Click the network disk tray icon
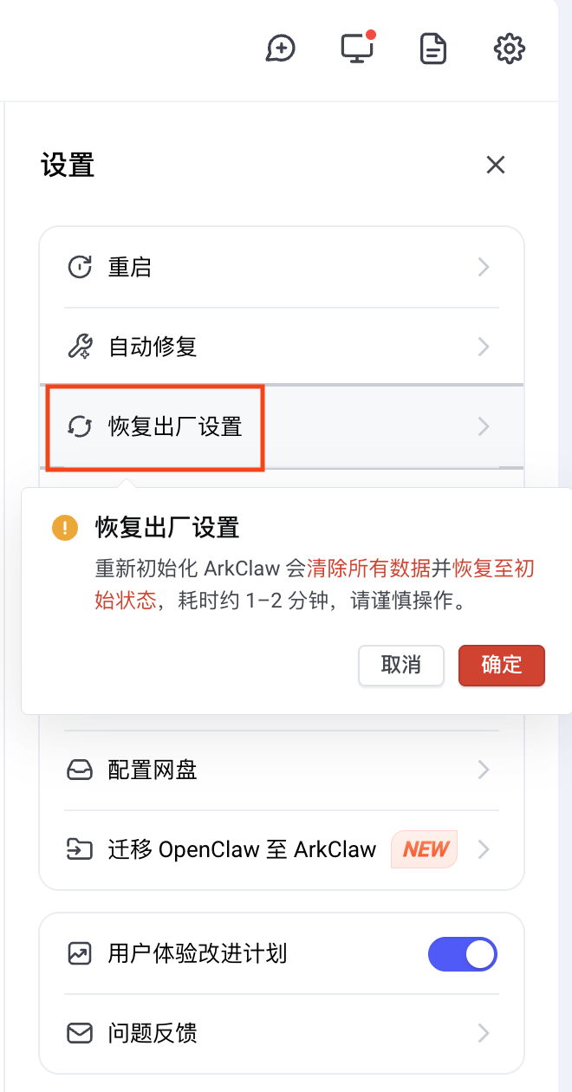This screenshot has height=1092, width=572. pyautogui.click(x=80, y=770)
